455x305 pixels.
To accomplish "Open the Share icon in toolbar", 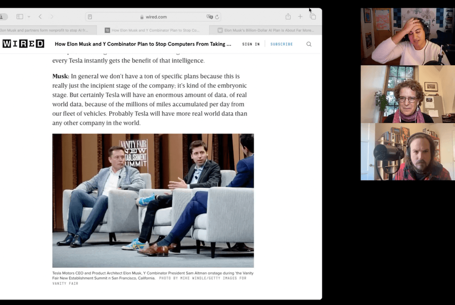I will (288, 17).
